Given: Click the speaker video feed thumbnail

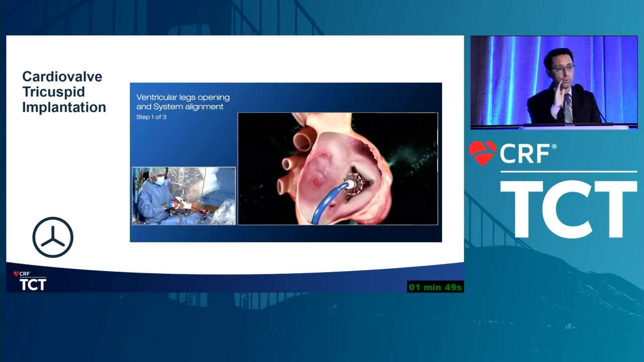Looking at the screenshot, I should point(554,82).
